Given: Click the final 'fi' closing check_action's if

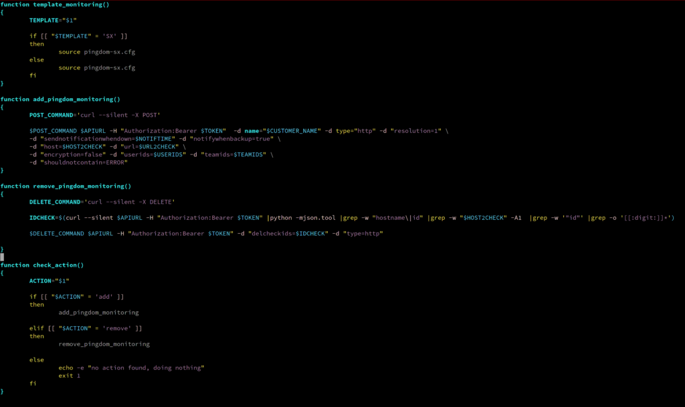Looking at the screenshot, I should pyautogui.click(x=33, y=384).
